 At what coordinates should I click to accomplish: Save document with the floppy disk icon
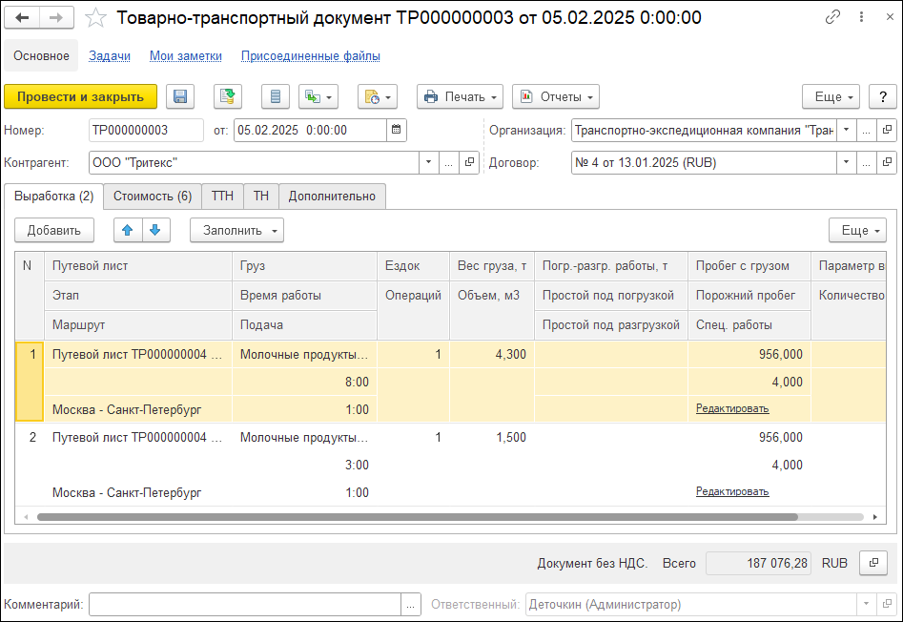[x=180, y=96]
